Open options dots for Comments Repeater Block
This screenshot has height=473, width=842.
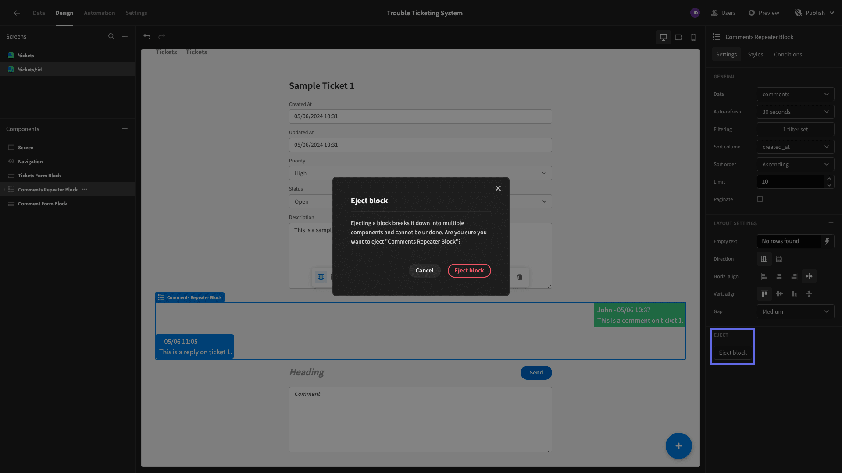[x=85, y=190]
